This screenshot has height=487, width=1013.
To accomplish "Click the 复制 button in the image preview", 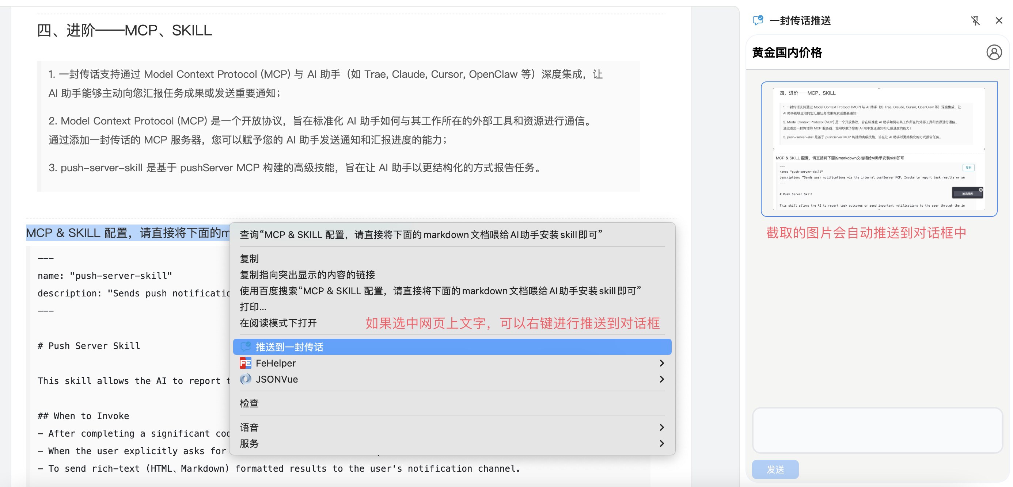I will (968, 167).
